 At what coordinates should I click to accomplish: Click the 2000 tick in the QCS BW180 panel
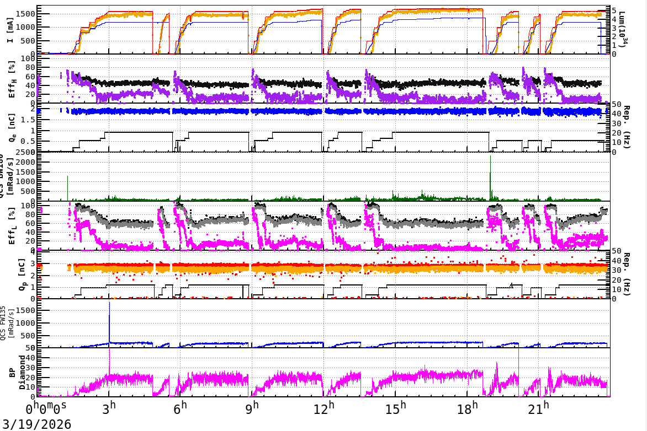click(x=25, y=162)
